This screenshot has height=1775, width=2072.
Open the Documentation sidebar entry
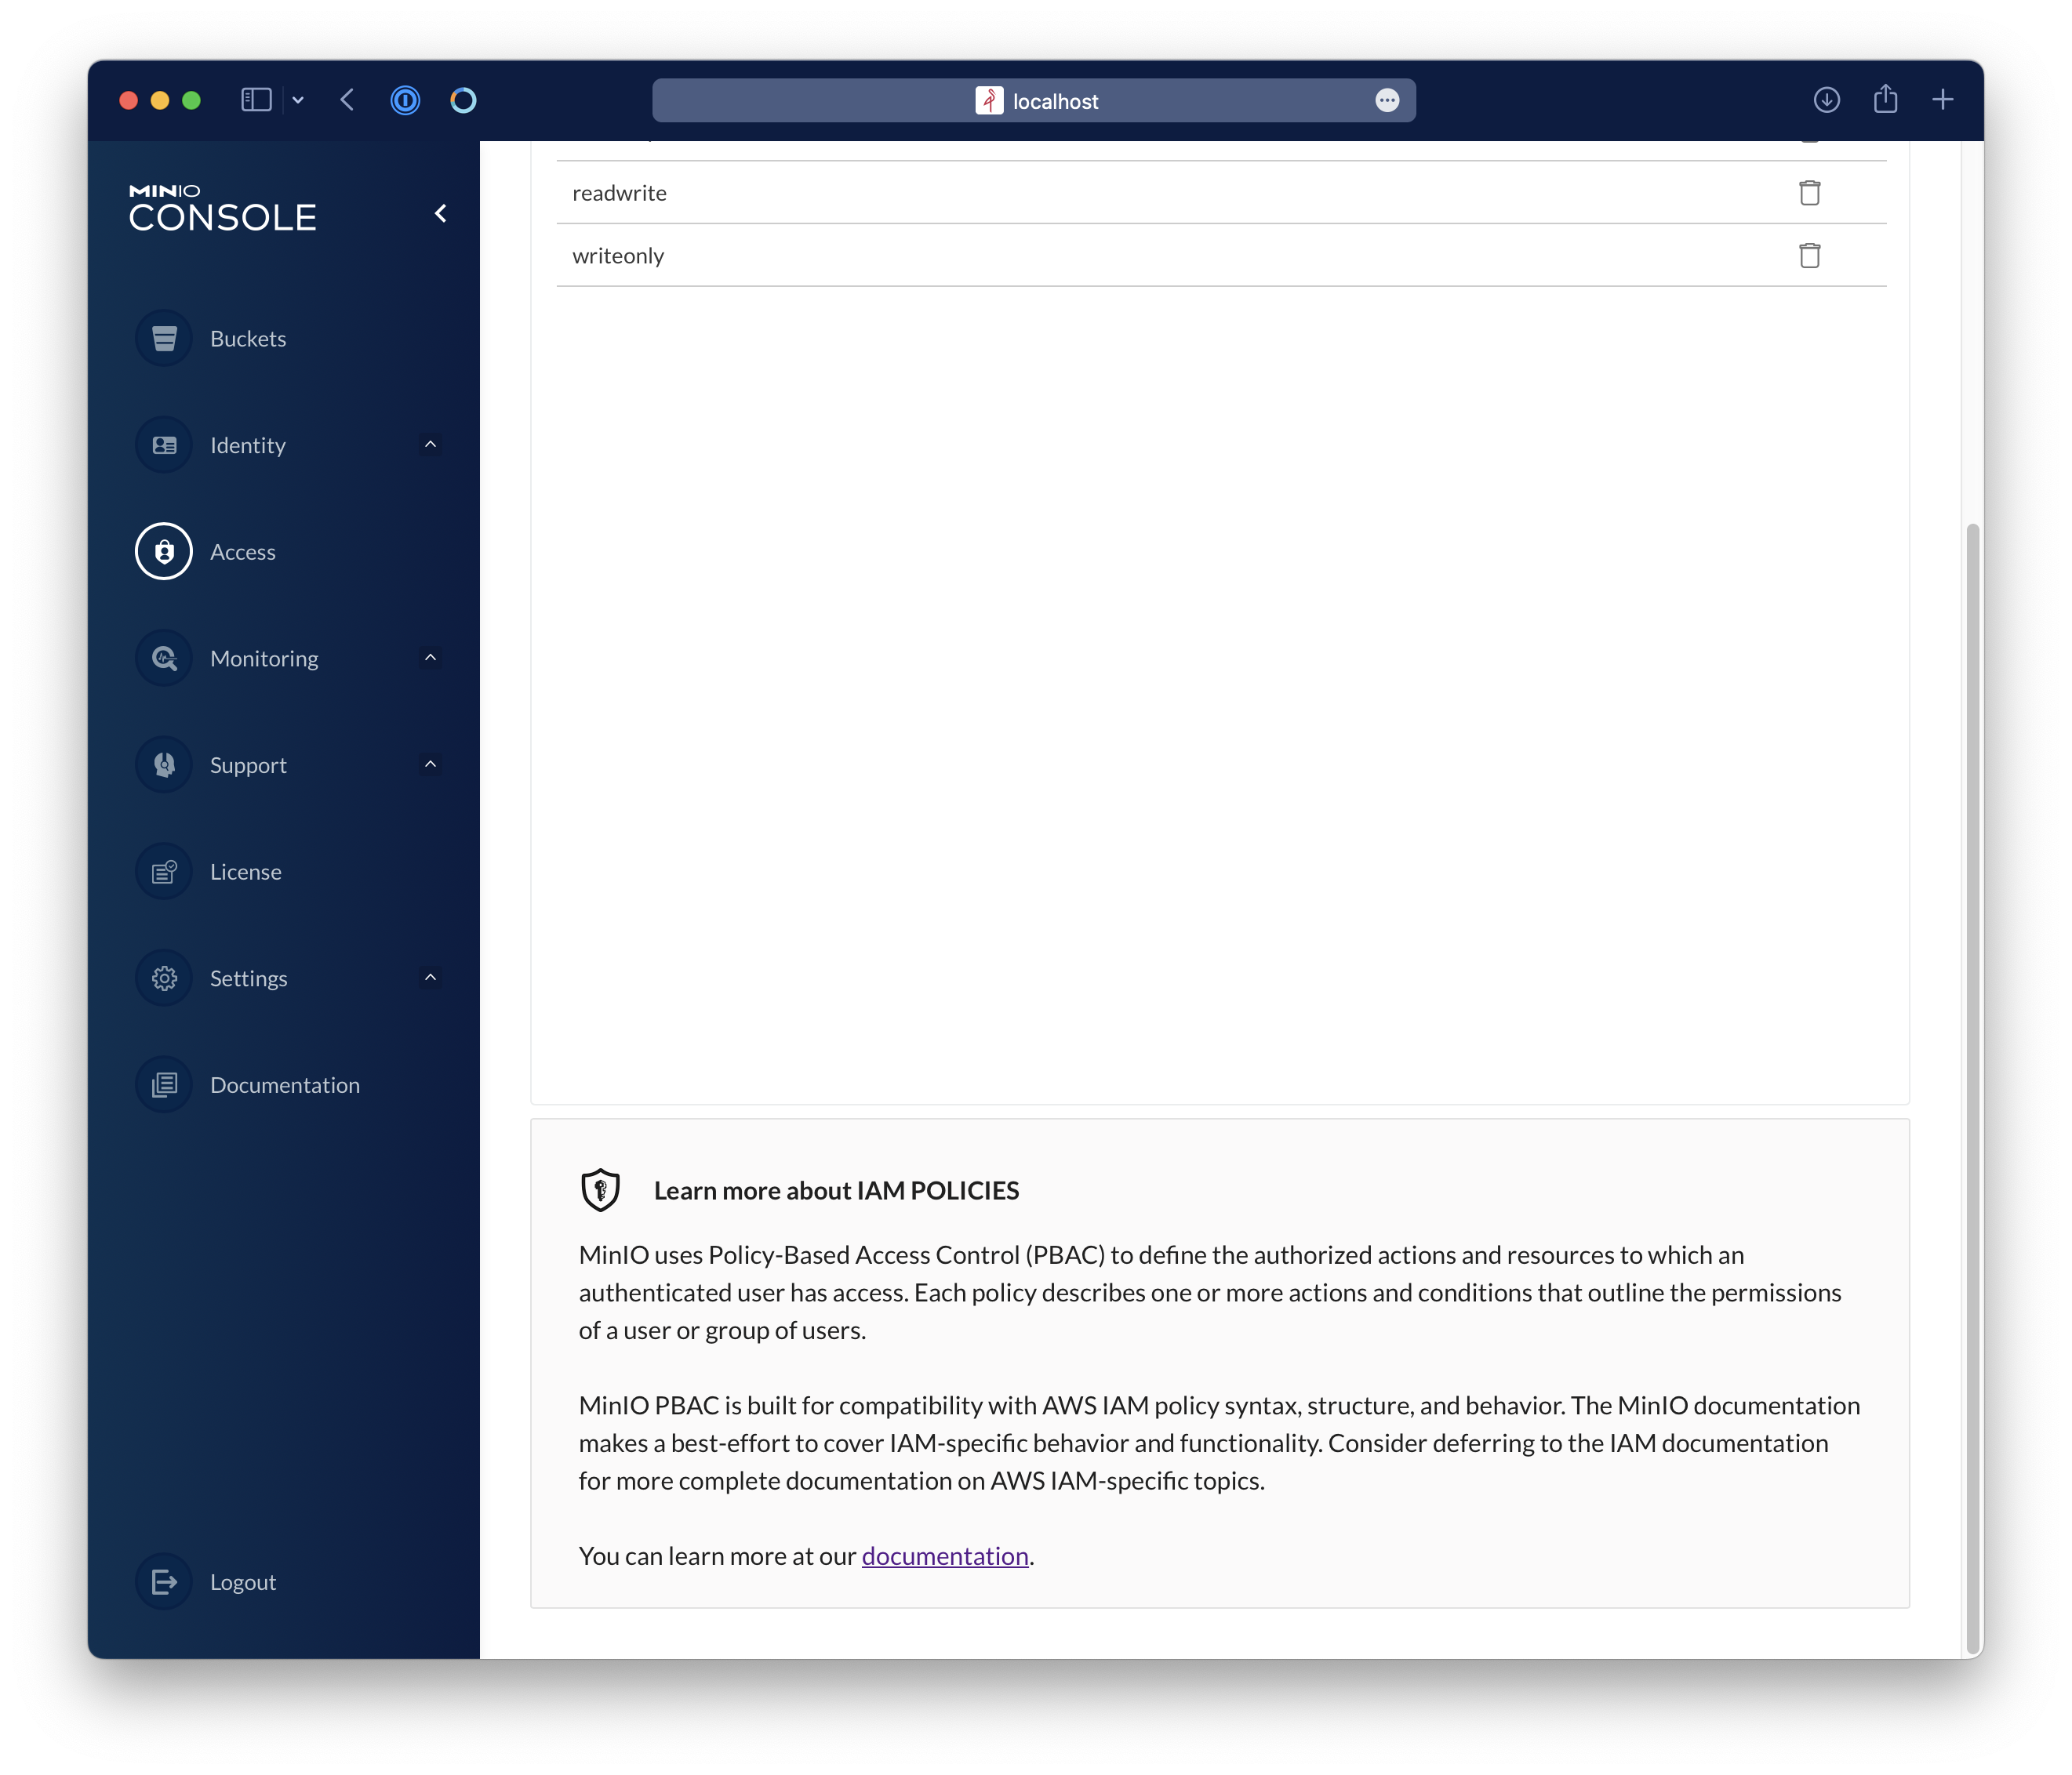[x=284, y=1084]
